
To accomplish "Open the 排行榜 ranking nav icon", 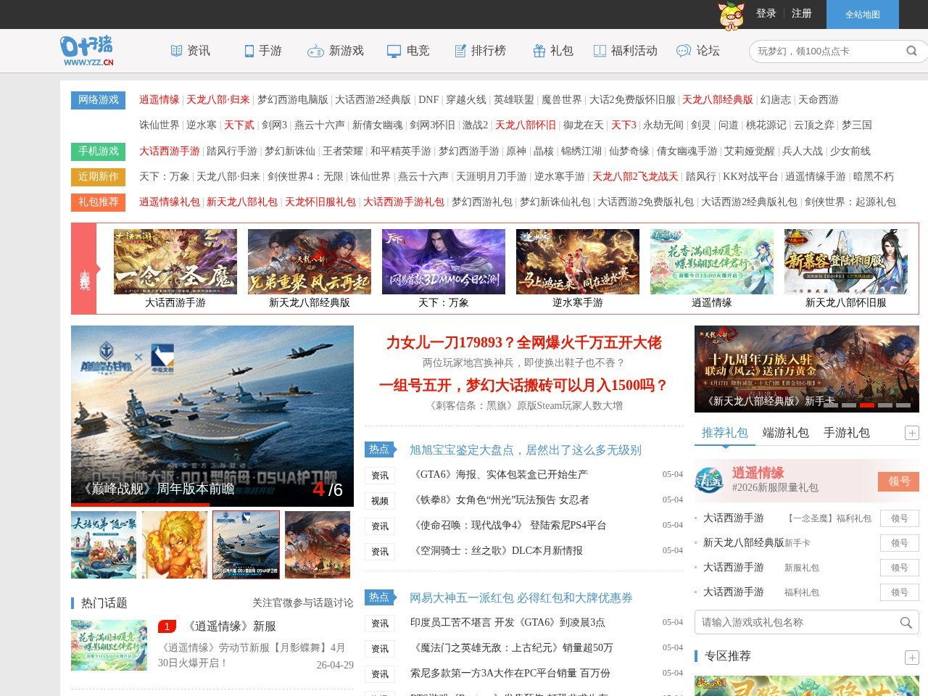I will pyautogui.click(x=460, y=51).
